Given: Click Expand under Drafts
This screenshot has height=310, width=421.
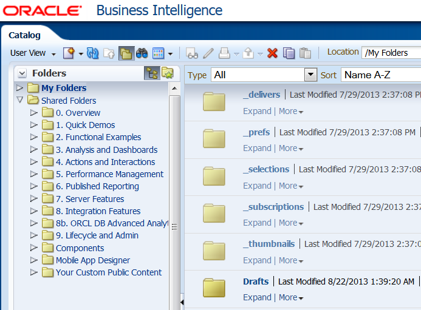Looking at the screenshot, I should click(x=257, y=297).
